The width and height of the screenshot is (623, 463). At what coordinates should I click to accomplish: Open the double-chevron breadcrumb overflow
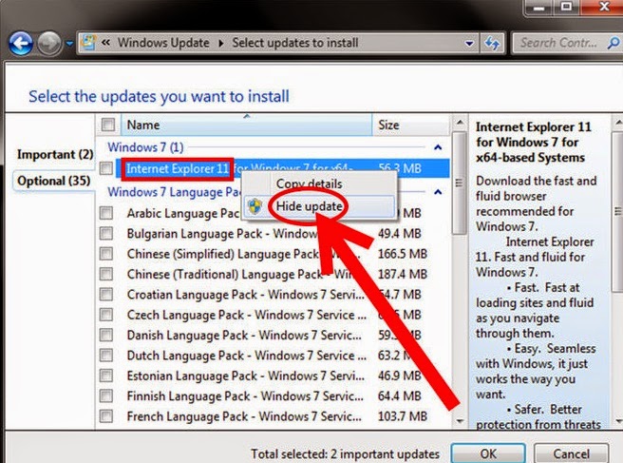coord(105,42)
